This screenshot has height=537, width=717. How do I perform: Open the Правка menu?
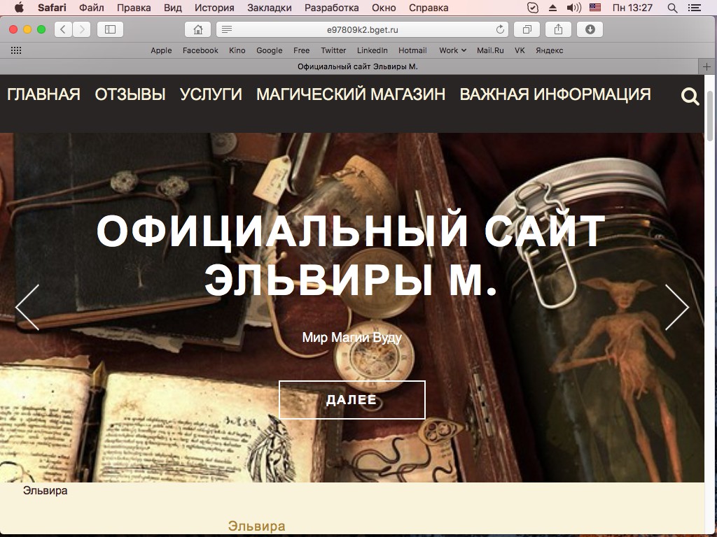click(134, 8)
